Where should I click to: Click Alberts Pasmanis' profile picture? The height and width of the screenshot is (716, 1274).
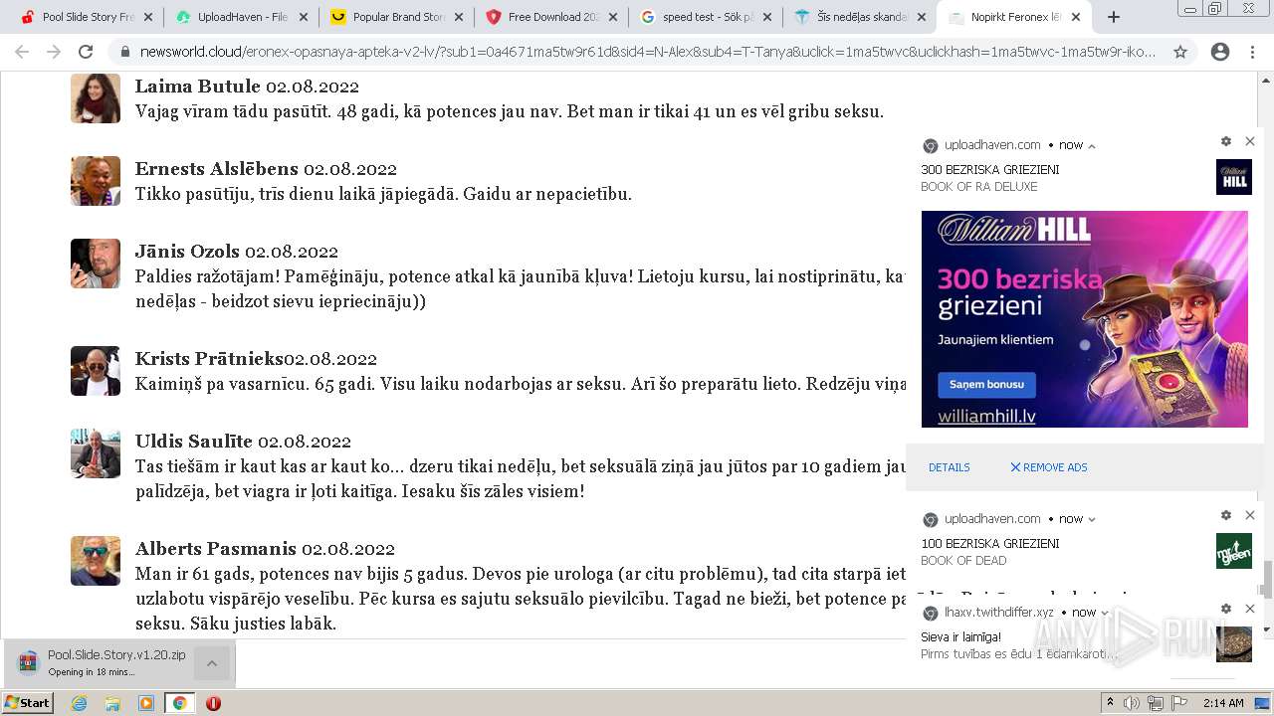coord(96,561)
